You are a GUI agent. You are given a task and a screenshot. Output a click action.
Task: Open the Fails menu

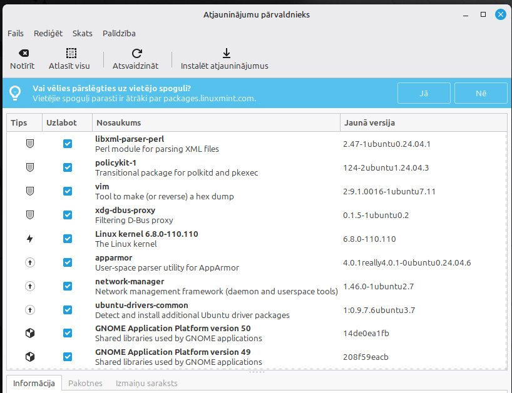point(16,33)
